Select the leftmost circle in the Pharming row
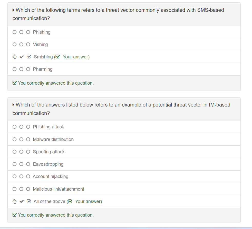 (15, 69)
